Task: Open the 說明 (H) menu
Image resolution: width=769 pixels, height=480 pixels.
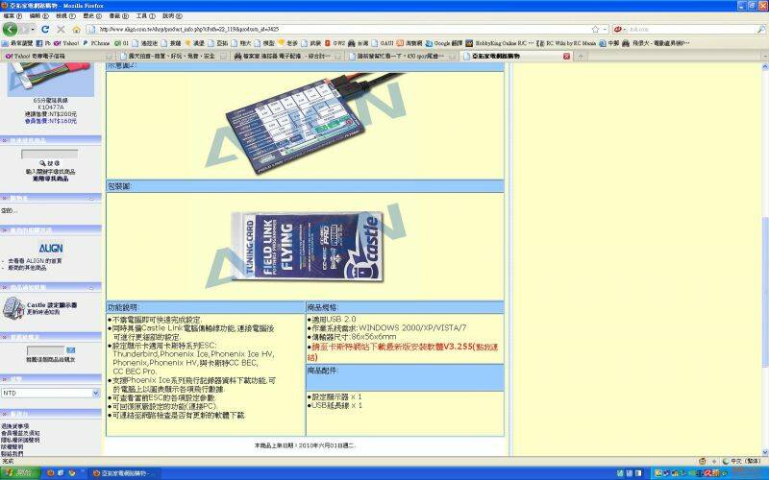Action: click(x=172, y=16)
